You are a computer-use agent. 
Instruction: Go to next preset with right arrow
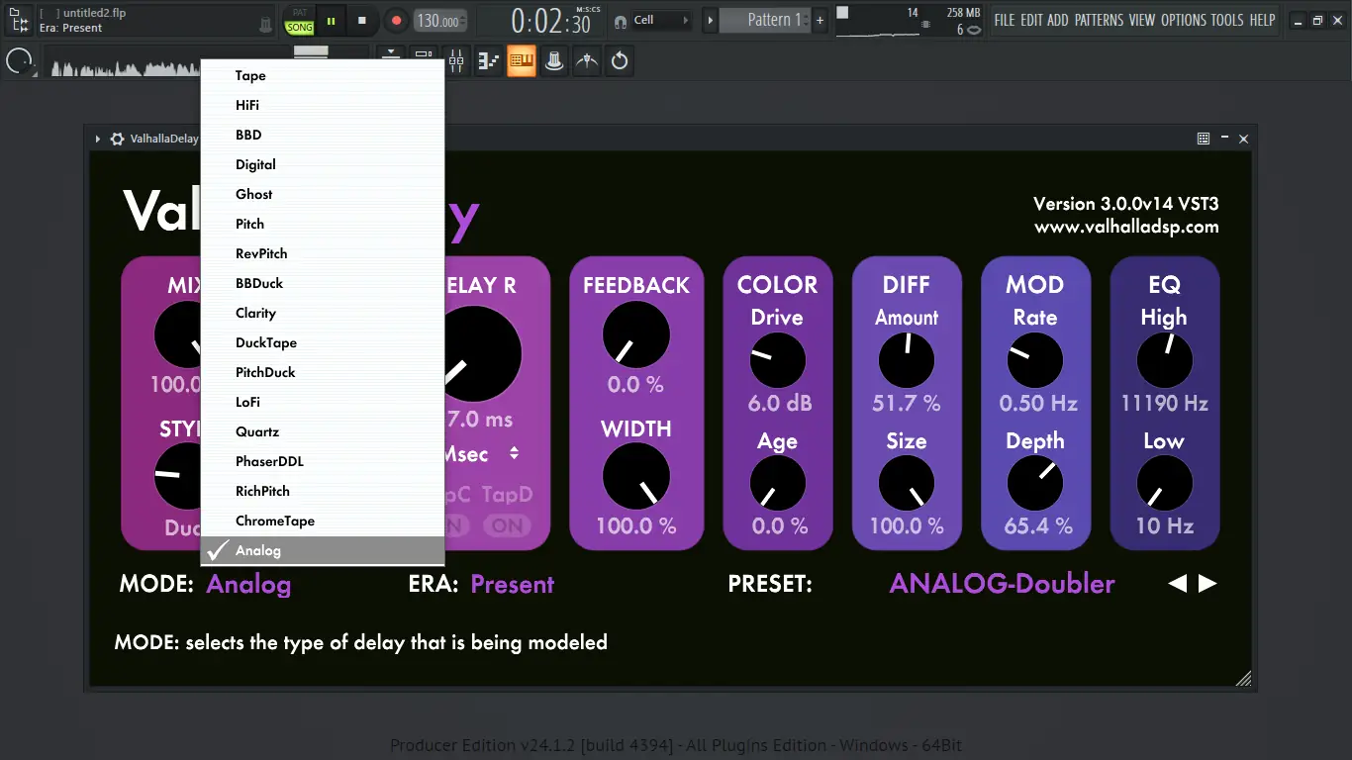tap(1207, 584)
